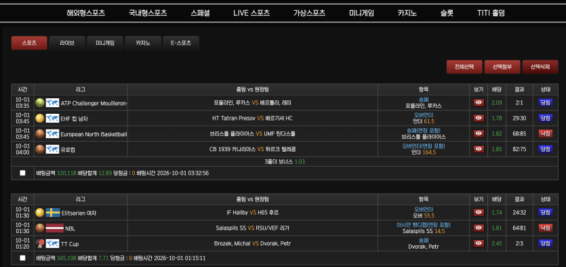Click result score 29:30
This screenshot has width=566, height=267.
tap(519, 119)
